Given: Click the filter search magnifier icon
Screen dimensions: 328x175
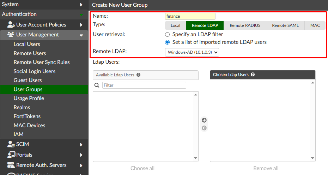Looking at the screenshot, I should click(x=97, y=85).
